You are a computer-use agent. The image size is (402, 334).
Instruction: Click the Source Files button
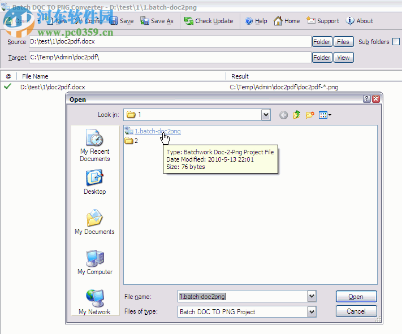(344, 42)
